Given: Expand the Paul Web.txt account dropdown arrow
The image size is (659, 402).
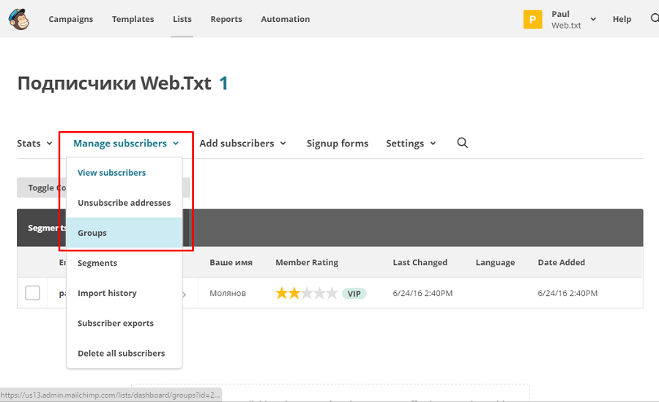Looking at the screenshot, I should (x=593, y=19).
